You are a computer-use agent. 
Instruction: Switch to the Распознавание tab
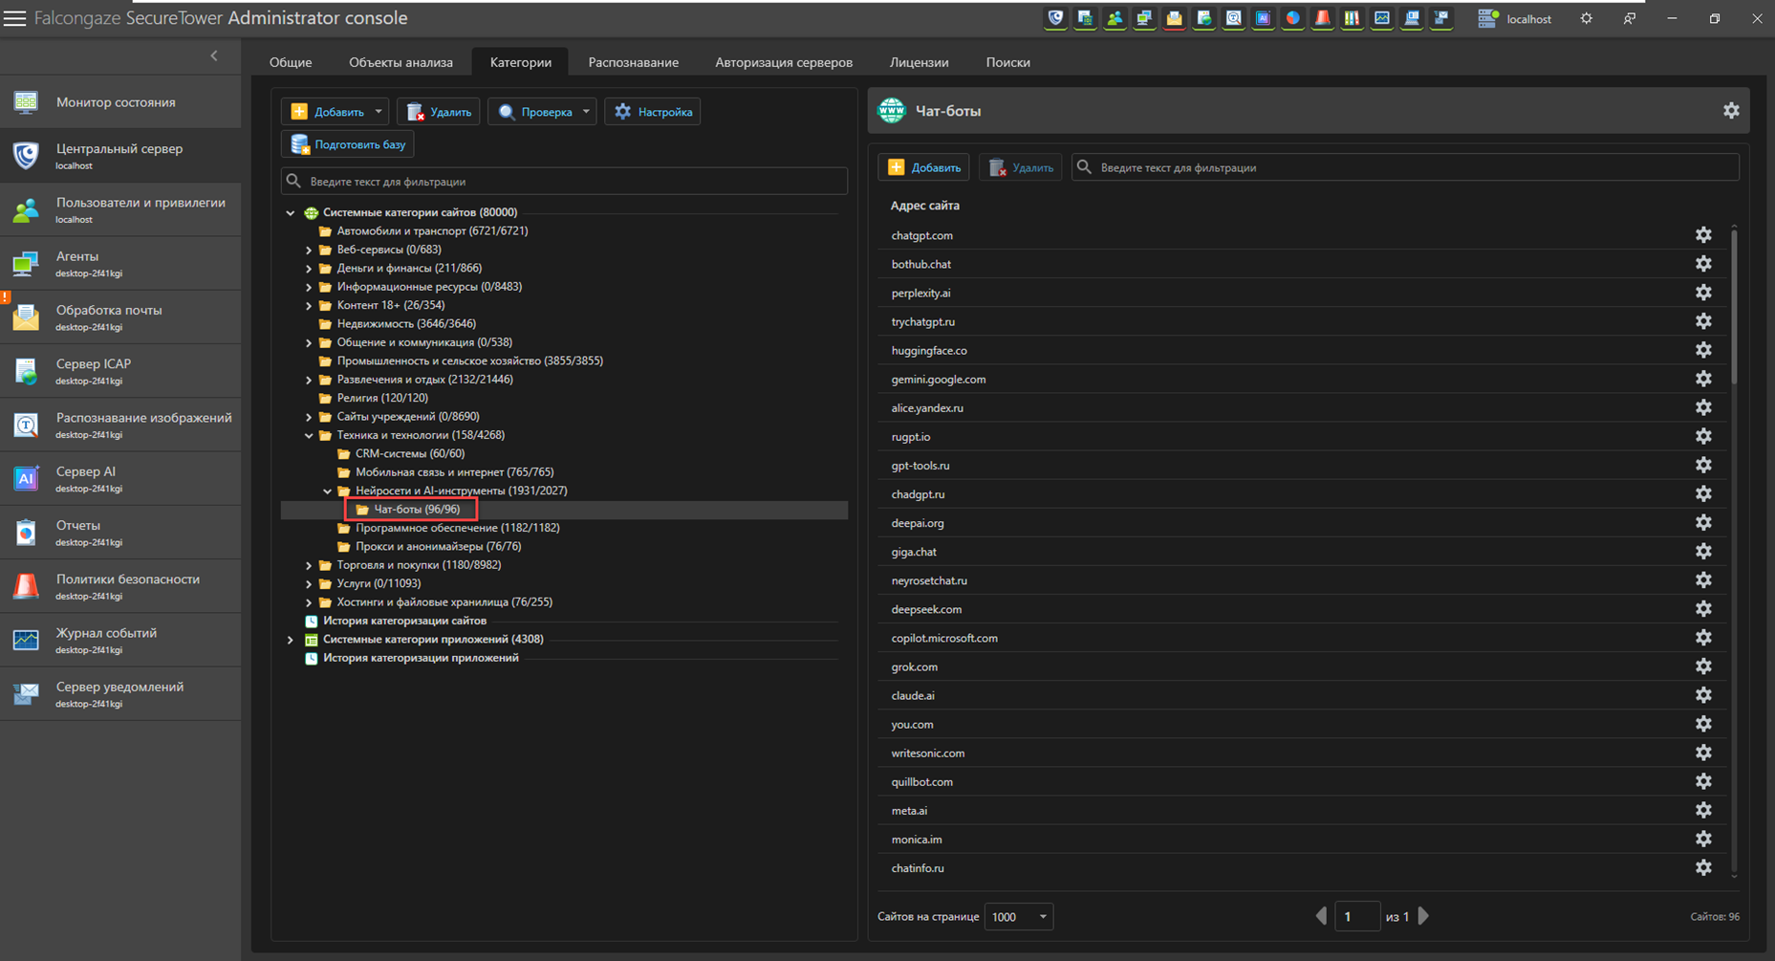pyautogui.click(x=633, y=62)
